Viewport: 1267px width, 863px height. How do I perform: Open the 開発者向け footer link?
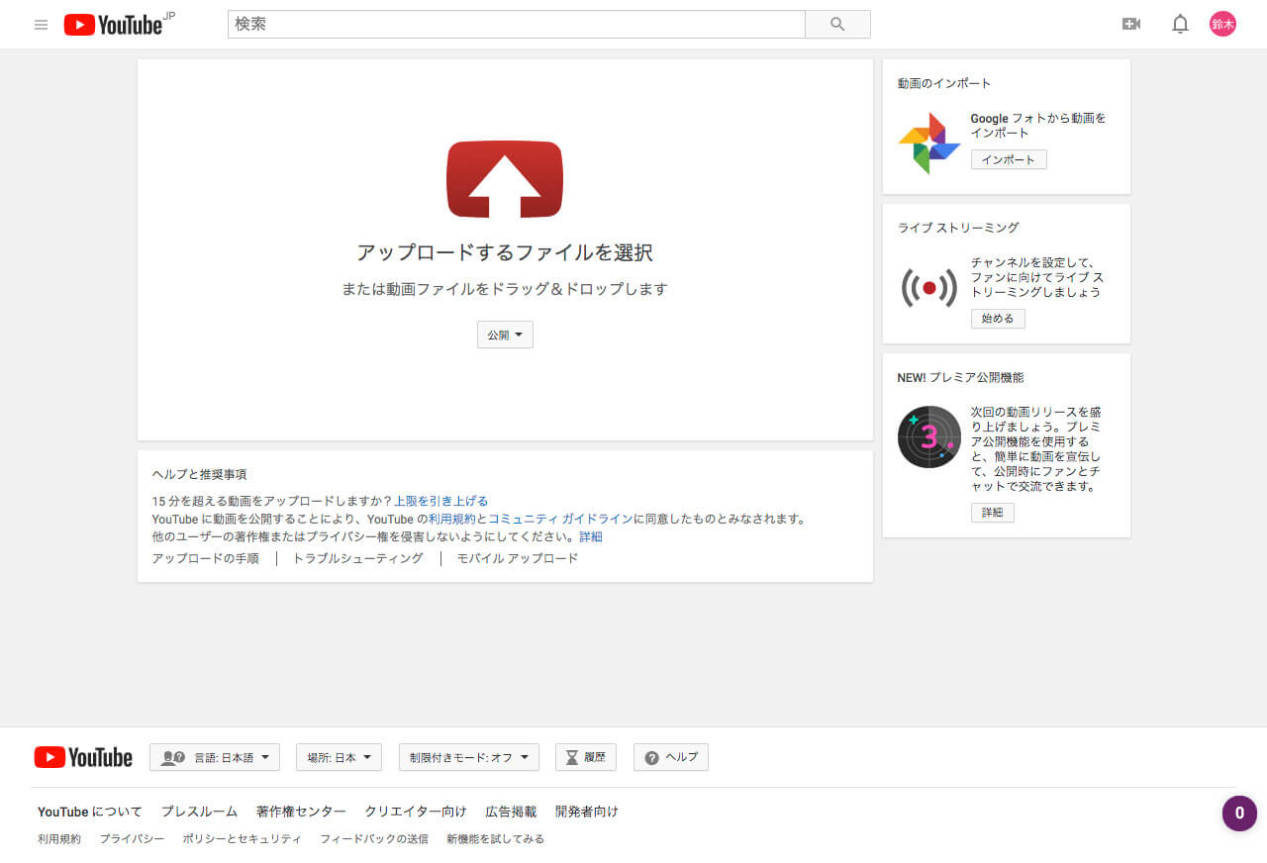point(587,812)
